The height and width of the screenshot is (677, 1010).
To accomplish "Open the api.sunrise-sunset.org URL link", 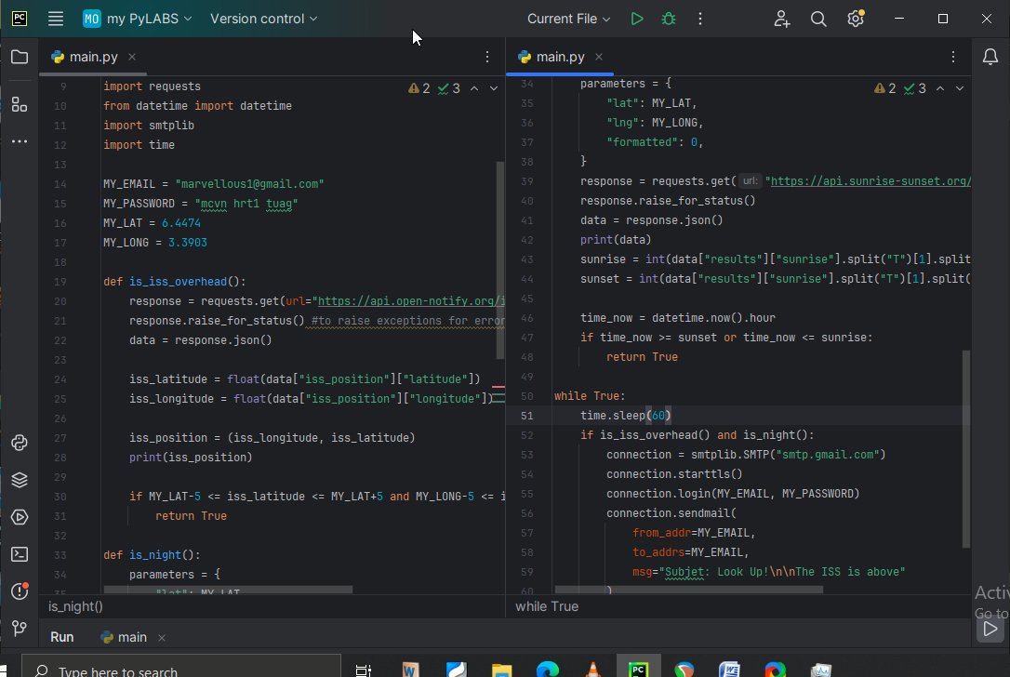I will coord(870,181).
